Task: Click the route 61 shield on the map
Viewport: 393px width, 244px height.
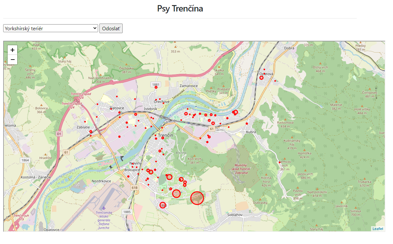Action: click(211, 129)
